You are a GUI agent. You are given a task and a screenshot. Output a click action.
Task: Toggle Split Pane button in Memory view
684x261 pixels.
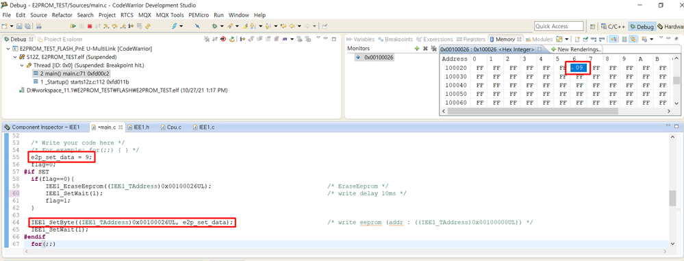624,39
